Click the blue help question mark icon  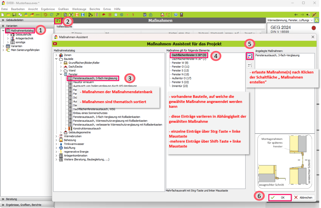tap(176, 15)
